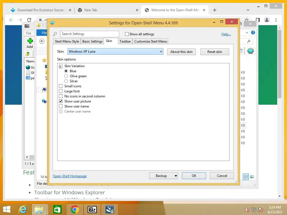Open File Explorer from the taskbar
The height and width of the screenshot is (215, 287).
point(39,209)
